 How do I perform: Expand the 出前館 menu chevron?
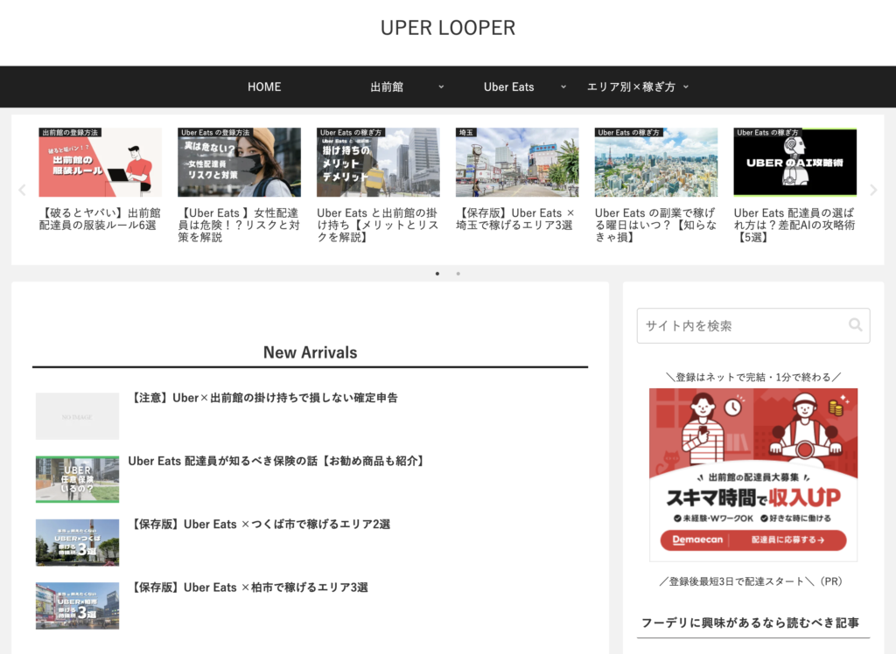pyautogui.click(x=441, y=87)
